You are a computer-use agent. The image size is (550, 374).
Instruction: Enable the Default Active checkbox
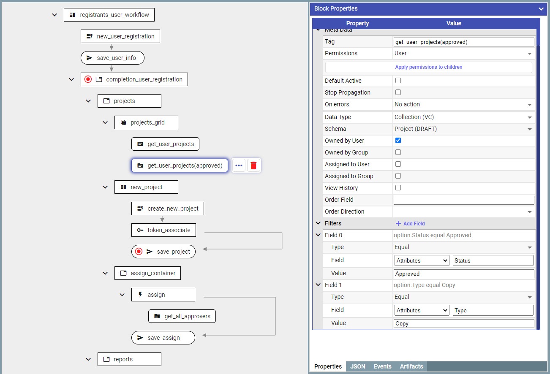click(398, 81)
